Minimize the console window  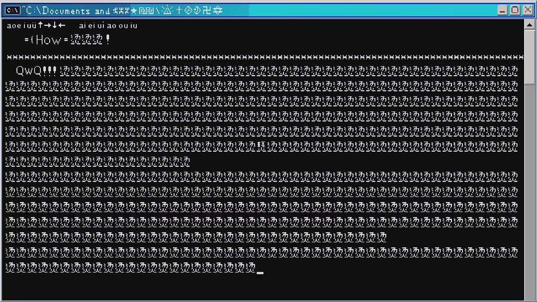point(503,10)
